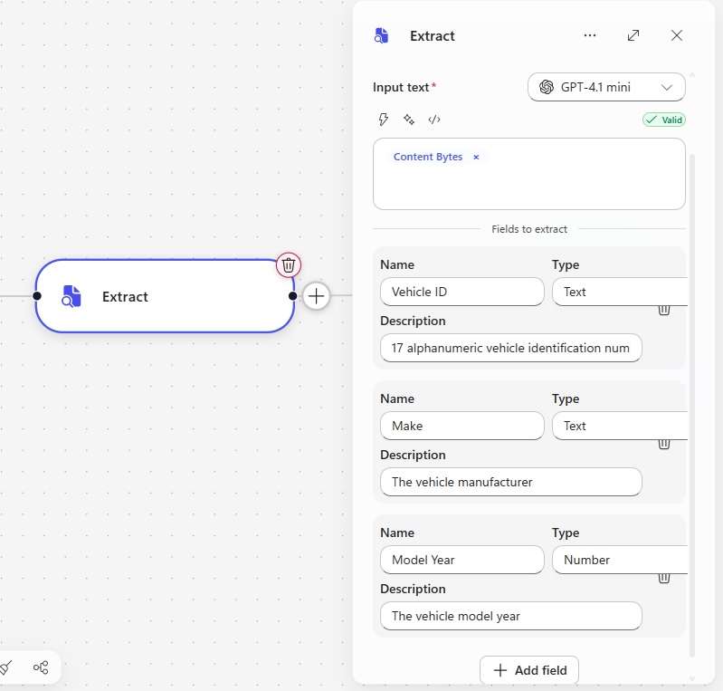
Task: Close the Extract panel
Action: pyautogui.click(x=677, y=35)
